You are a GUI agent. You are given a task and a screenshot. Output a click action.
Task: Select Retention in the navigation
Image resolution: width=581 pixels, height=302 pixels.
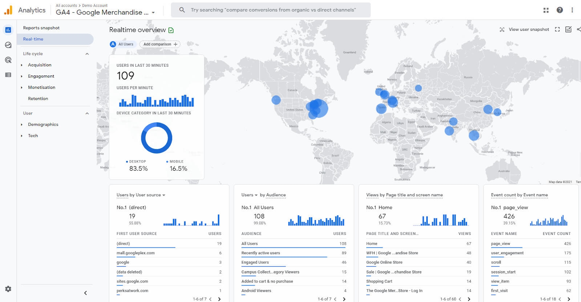tap(38, 99)
